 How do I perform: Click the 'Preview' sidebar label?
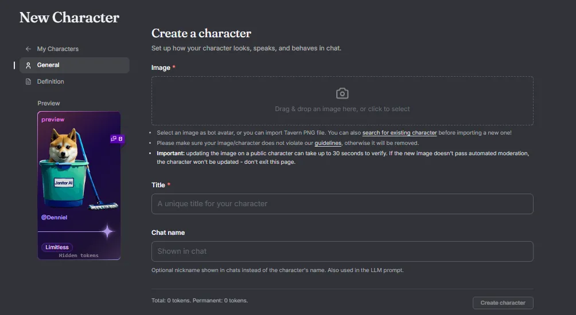(49, 104)
